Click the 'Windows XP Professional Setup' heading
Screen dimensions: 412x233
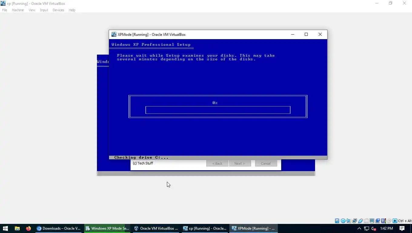[x=151, y=45]
